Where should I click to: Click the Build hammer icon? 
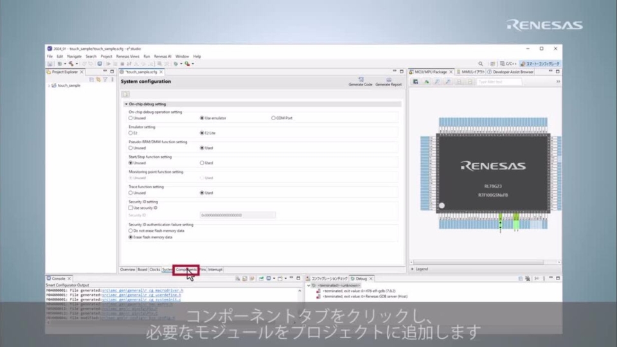pos(71,64)
